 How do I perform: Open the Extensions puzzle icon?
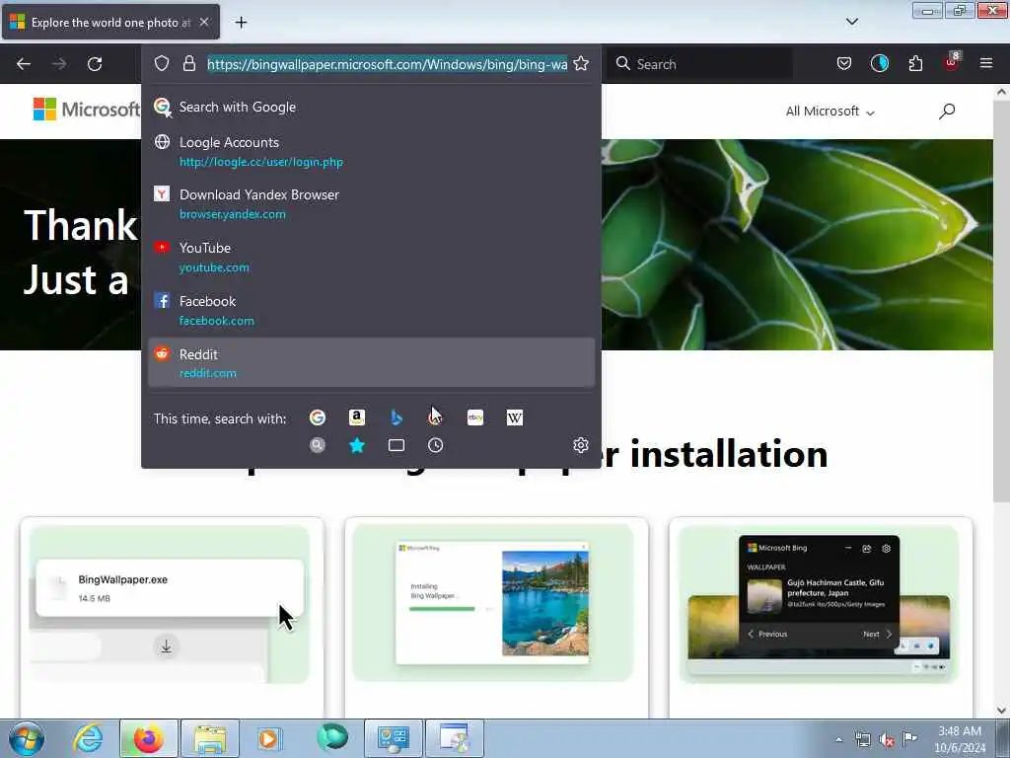click(915, 63)
